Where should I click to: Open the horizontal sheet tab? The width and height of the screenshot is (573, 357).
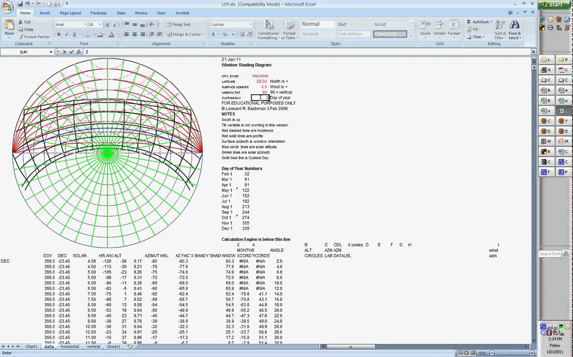point(70,347)
